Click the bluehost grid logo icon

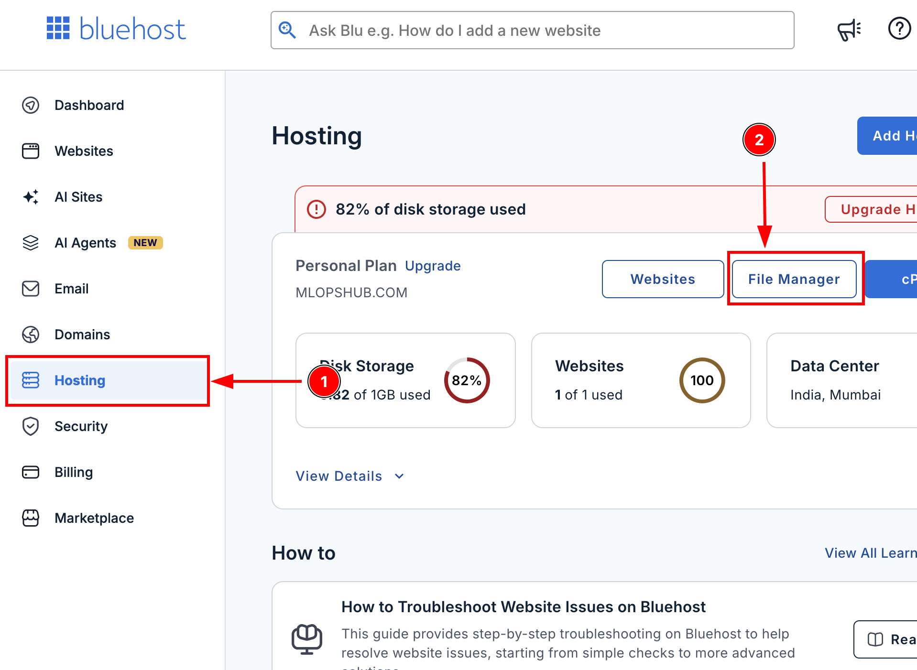click(x=58, y=28)
